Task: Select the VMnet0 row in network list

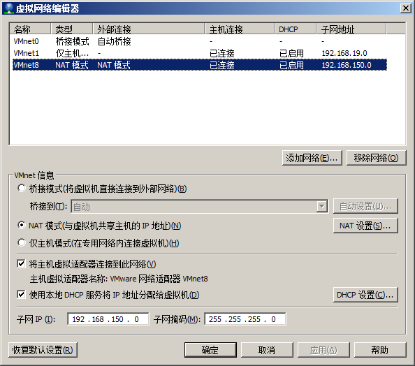Action: coord(200,41)
